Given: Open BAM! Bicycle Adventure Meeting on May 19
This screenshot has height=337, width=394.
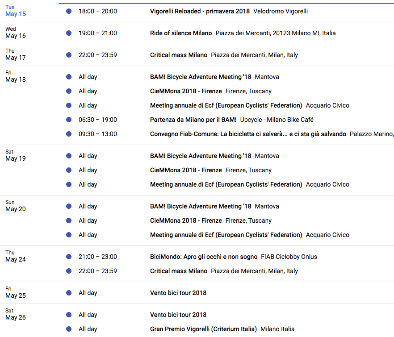Looking at the screenshot, I should pos(201,156).
